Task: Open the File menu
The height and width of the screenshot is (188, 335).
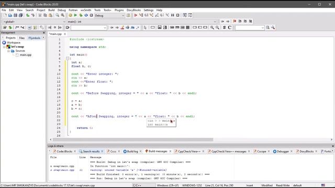Action: click(4, 10)
